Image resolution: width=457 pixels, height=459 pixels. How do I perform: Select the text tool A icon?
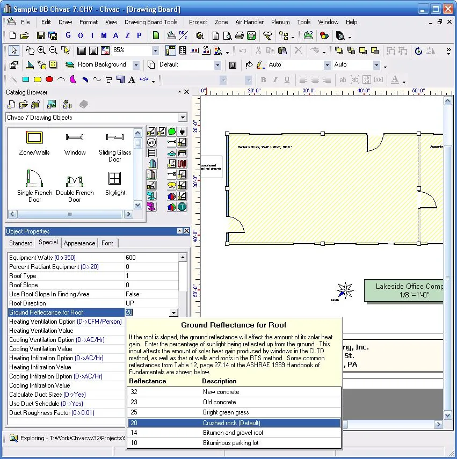pyautogui.click(x=132, y=79)
